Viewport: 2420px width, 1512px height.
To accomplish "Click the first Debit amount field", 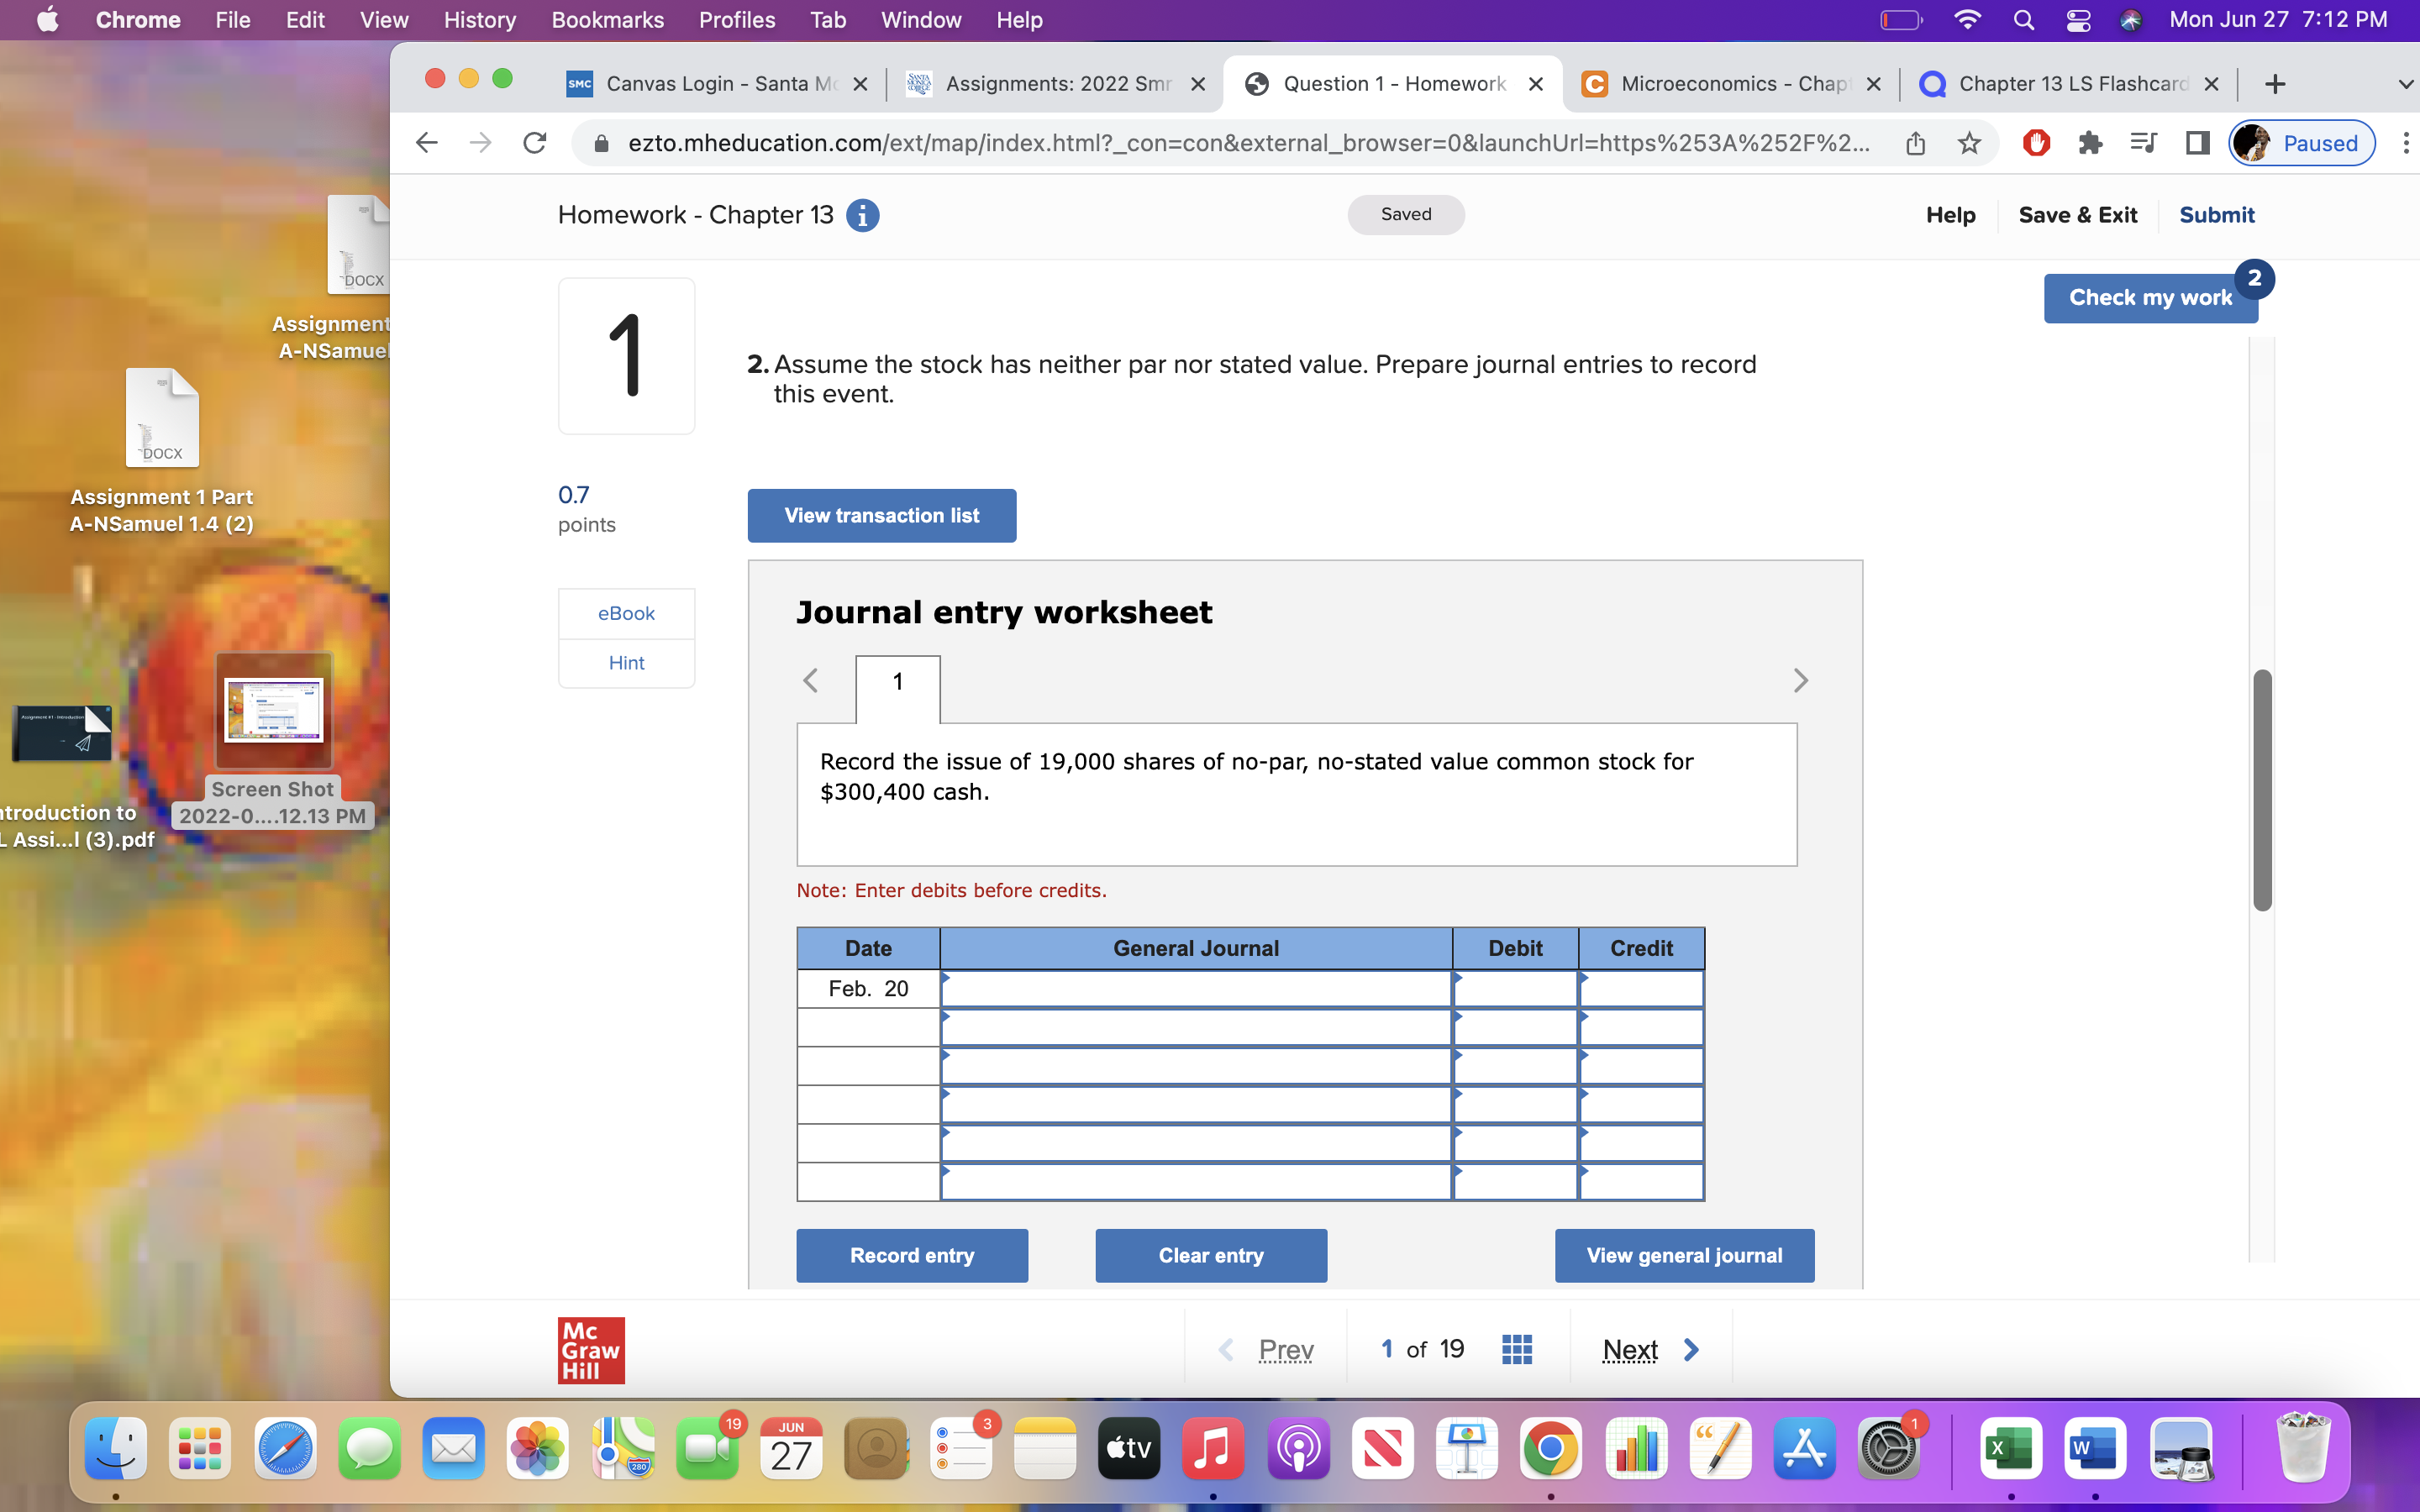I will [1515, 989].
